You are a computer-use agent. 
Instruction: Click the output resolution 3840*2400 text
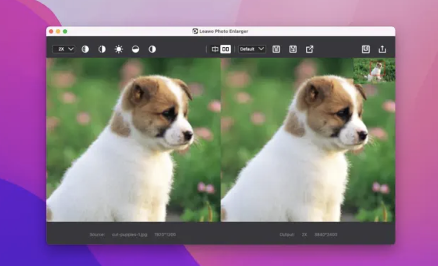coord(326,234)
